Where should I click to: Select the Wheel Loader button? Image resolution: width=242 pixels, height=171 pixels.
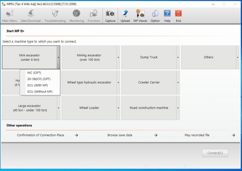click(x=89, y=108)
